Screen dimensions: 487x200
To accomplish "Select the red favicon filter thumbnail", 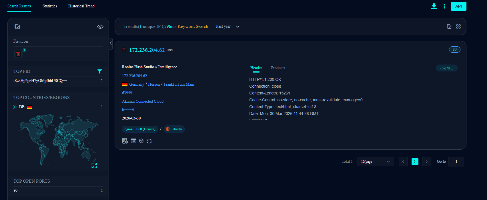I will (18, 54).
